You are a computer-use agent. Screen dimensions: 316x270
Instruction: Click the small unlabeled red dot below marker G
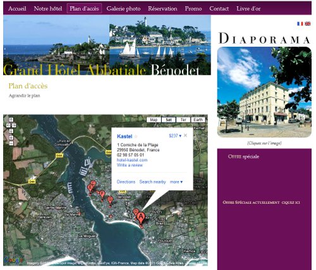pyautogui.click(x=111, y=216)
